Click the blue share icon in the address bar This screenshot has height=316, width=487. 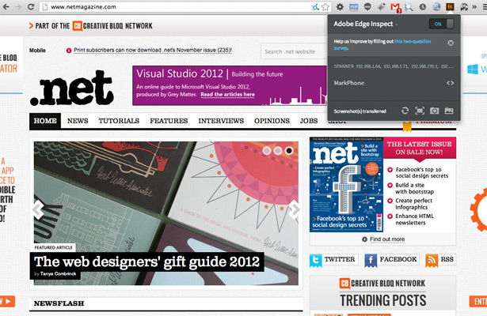315,6
